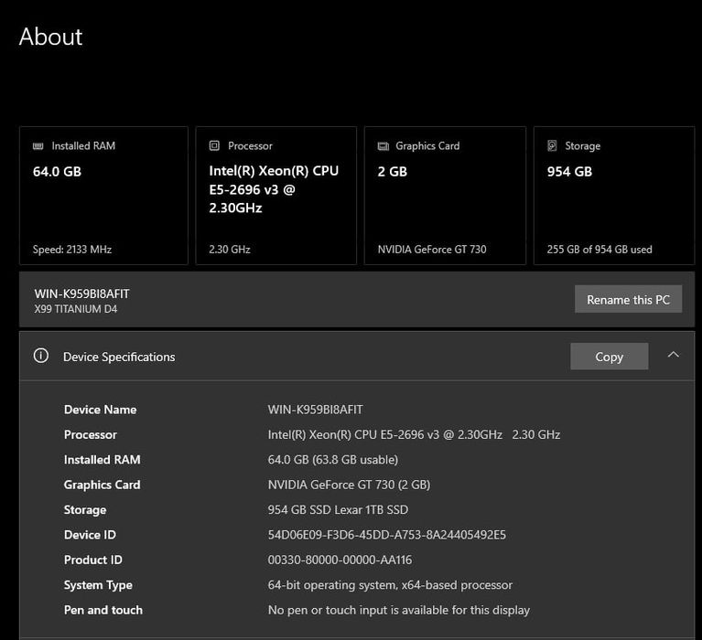Click the RAM speed 2133 MHz text

tap(72, 249)
